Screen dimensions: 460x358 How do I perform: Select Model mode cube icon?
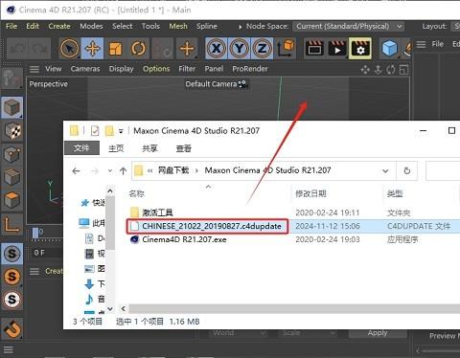click(11, 107)
